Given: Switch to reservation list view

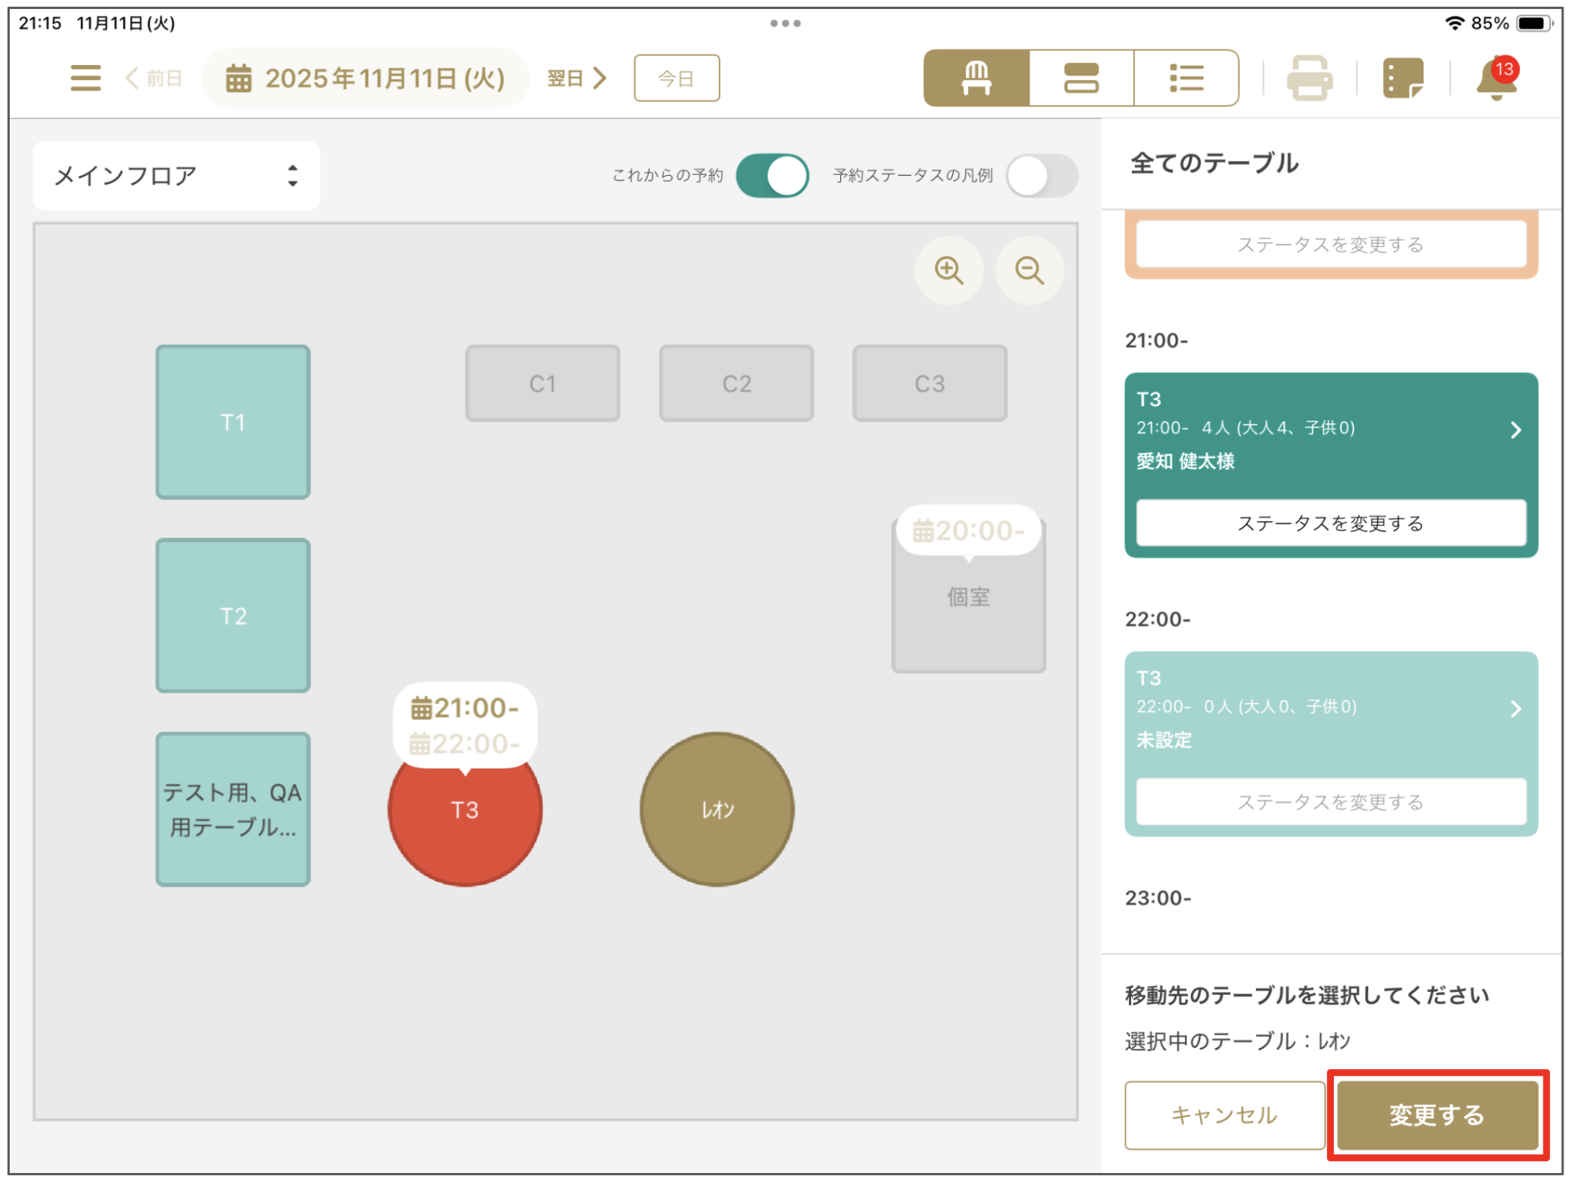Looking at the screenshot, I should (x=1186, y=78).
